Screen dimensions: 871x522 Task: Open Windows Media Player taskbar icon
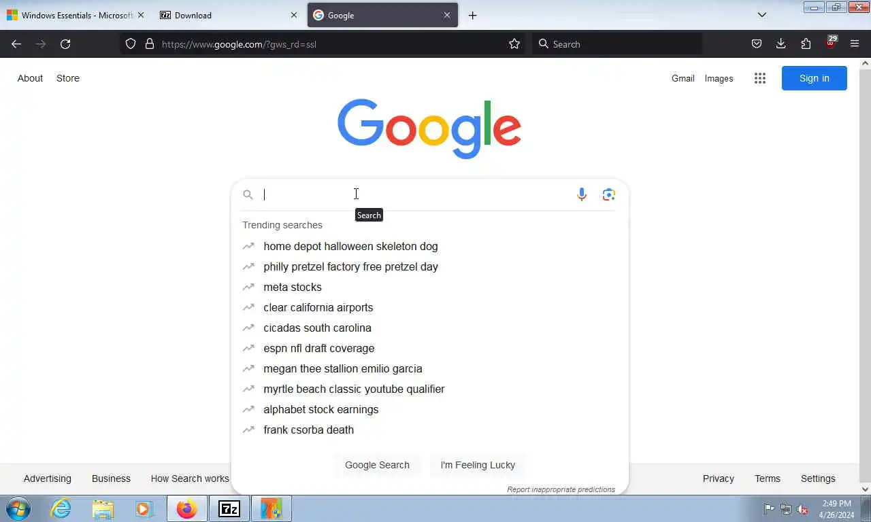click(x=144, y=508)
